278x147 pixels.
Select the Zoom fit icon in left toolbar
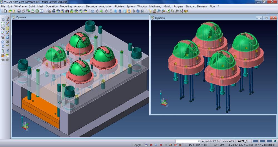click(x=3, y=24)
